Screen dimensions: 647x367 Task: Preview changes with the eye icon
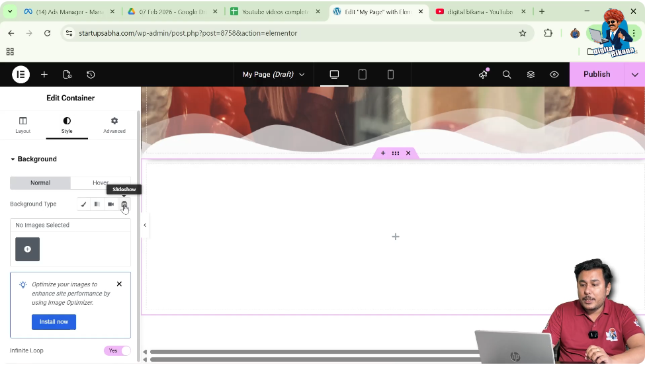point(554,75)
